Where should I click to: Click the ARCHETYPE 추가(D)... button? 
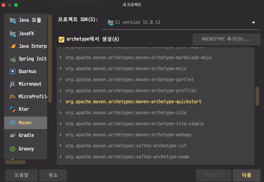point(227,39)
